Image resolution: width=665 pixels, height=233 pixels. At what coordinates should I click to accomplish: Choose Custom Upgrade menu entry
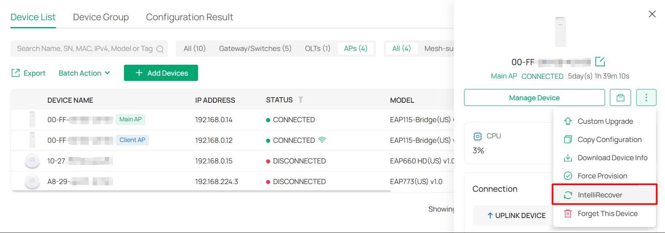click(604, 121)
